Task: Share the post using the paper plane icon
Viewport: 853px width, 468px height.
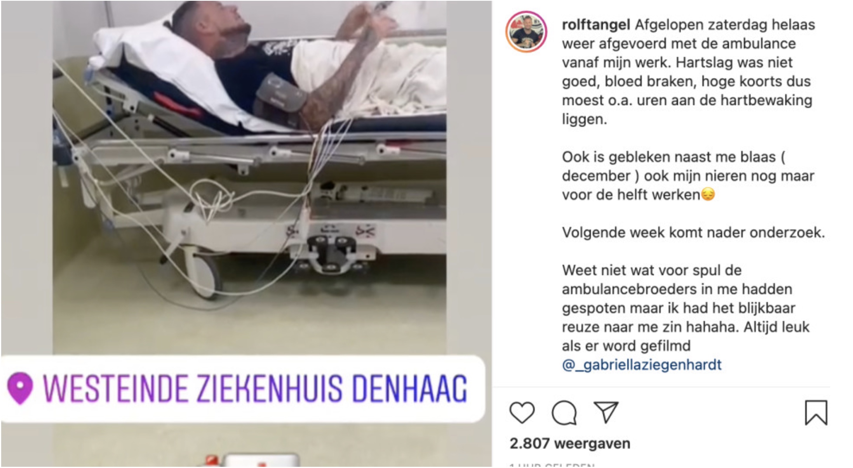Action: coord(606,412)
